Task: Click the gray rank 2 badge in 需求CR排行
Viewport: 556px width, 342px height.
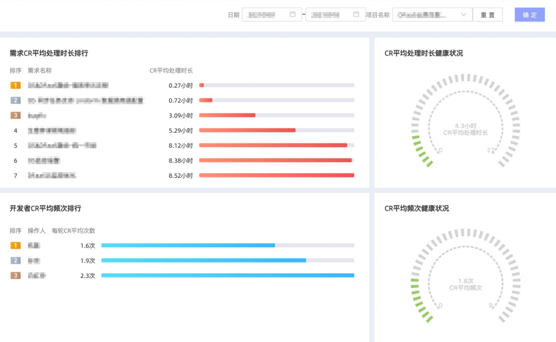Action: tap(15, 101)
